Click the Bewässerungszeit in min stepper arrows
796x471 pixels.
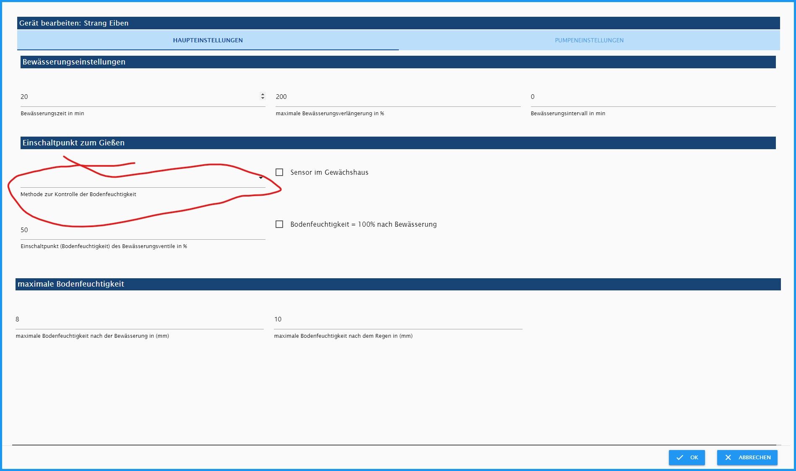(263, 96)
